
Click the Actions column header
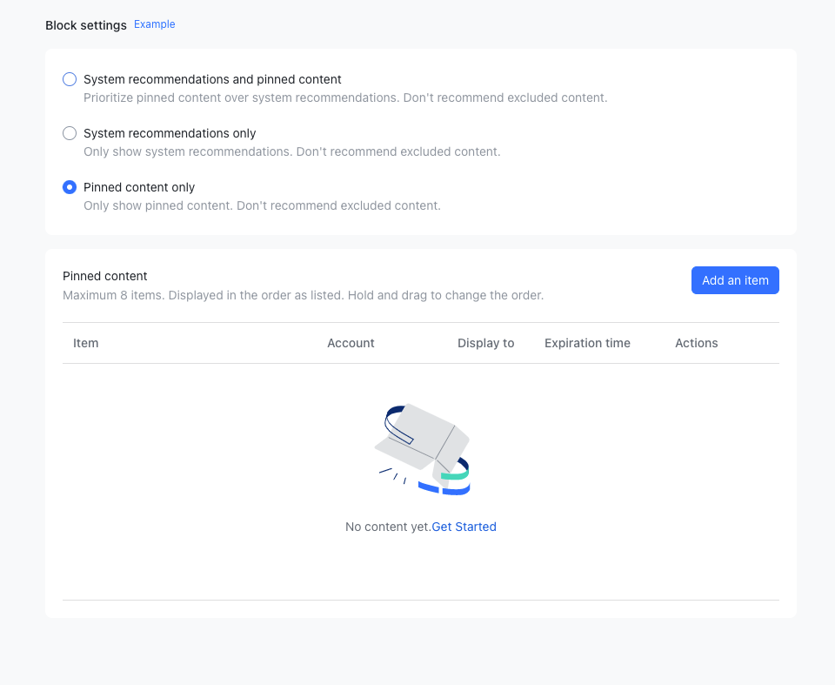pos(697,343)
